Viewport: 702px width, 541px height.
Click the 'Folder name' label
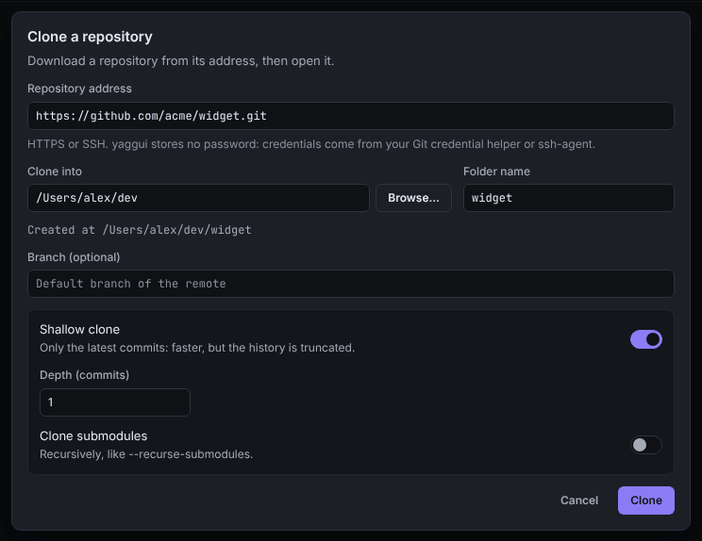click(496, 172)
